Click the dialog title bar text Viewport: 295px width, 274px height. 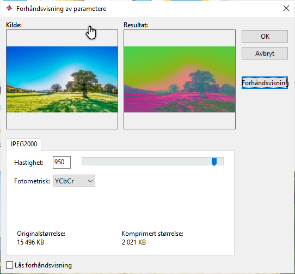coord(62,9)
